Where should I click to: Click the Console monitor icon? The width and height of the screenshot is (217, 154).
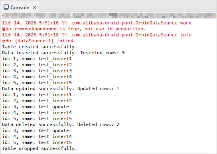pos(6,7)
